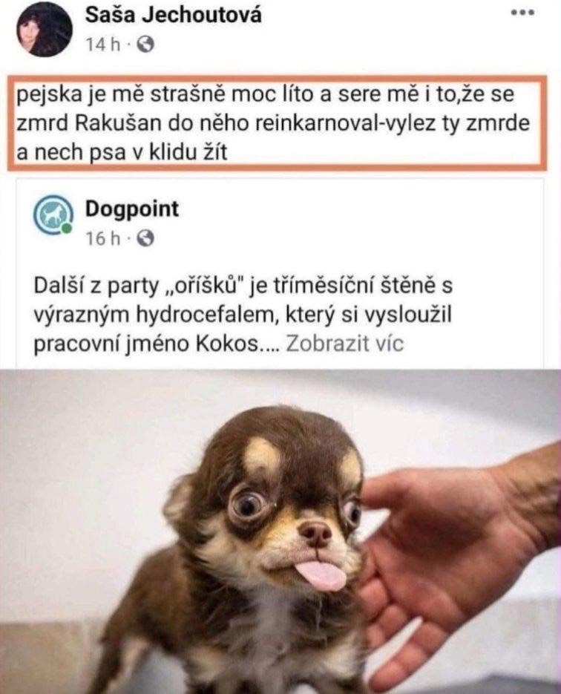Open the 16 h shared post timestamp
561x694 pixels.
(x=102, y=238)
